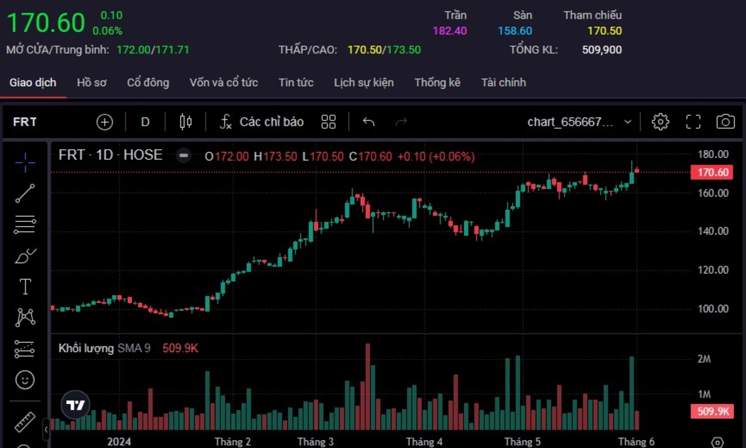Open the Fibonacci retracement tool group
The height and width of the screenshot is (448, 746).
[x=25, y=225]
